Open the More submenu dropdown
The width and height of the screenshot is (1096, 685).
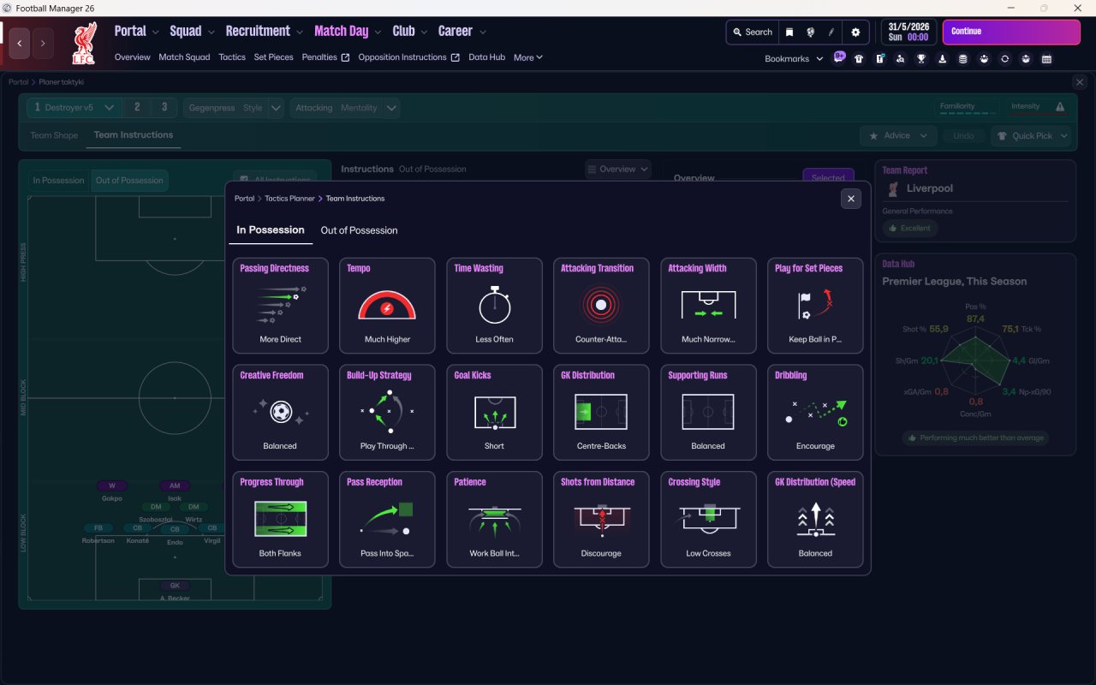(528, 57)
